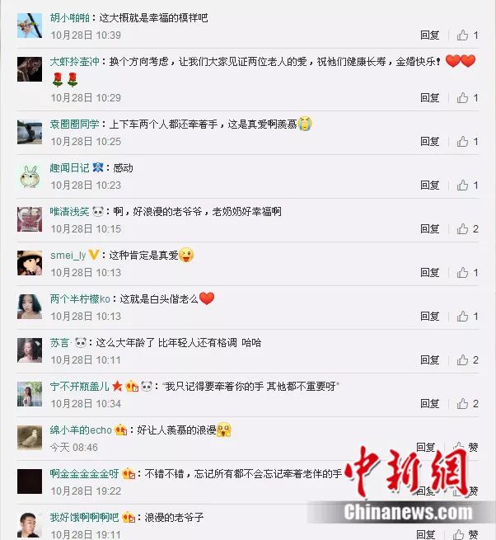Like the comment by 胡小啪啪
496x540 pixels.
click(462, 35)
